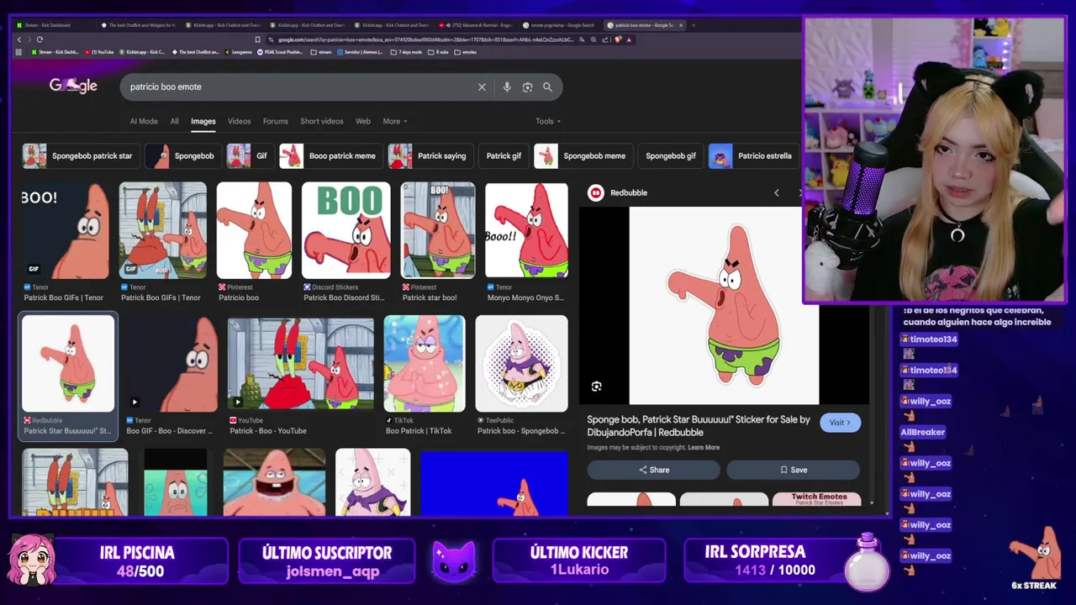Click the 'Sponge bob, Patrick Star Buuuuuu!' title link

[x=698, y=426]
